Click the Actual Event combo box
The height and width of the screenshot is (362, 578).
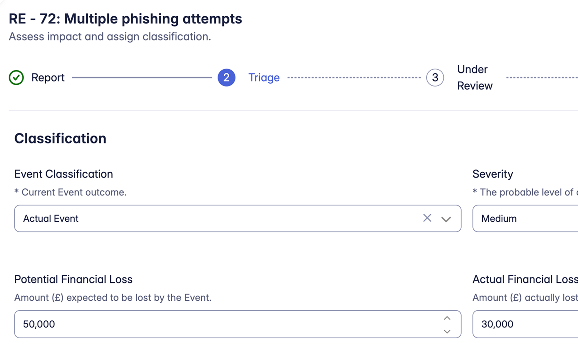[221, 219]
